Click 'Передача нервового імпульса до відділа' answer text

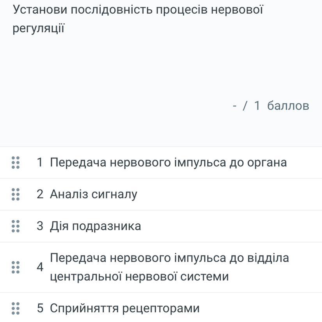click(x=169, y=258)
